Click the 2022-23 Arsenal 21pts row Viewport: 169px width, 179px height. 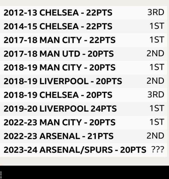click(x=58, y=136)
